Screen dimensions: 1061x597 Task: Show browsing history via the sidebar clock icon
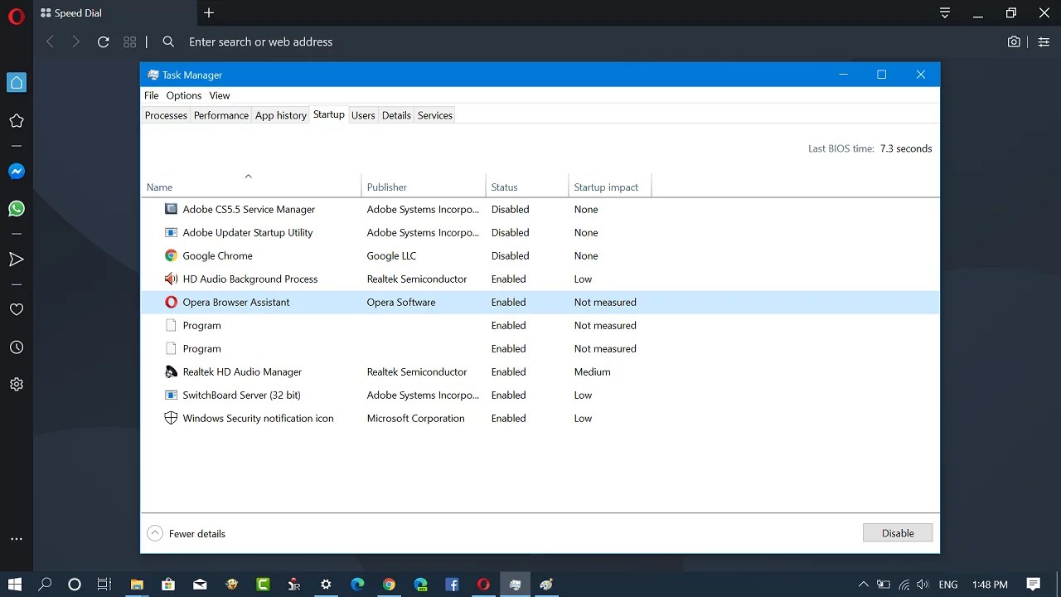(x=17, y=347)
